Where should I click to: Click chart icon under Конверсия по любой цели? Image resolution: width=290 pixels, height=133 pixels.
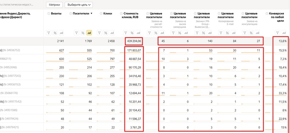pyautogui.click(x=284, y=33)
